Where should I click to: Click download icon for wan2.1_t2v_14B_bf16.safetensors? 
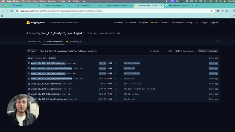116,94
